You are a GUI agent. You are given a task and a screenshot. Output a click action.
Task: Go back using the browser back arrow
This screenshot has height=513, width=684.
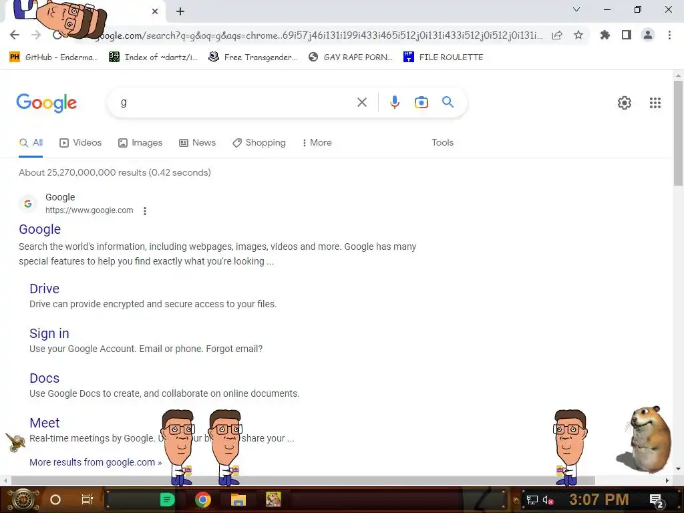pyautogui.click(x=15, y=35)
